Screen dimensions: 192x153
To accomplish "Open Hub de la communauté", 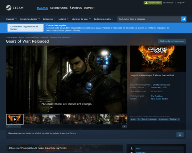I will (172, 41).
